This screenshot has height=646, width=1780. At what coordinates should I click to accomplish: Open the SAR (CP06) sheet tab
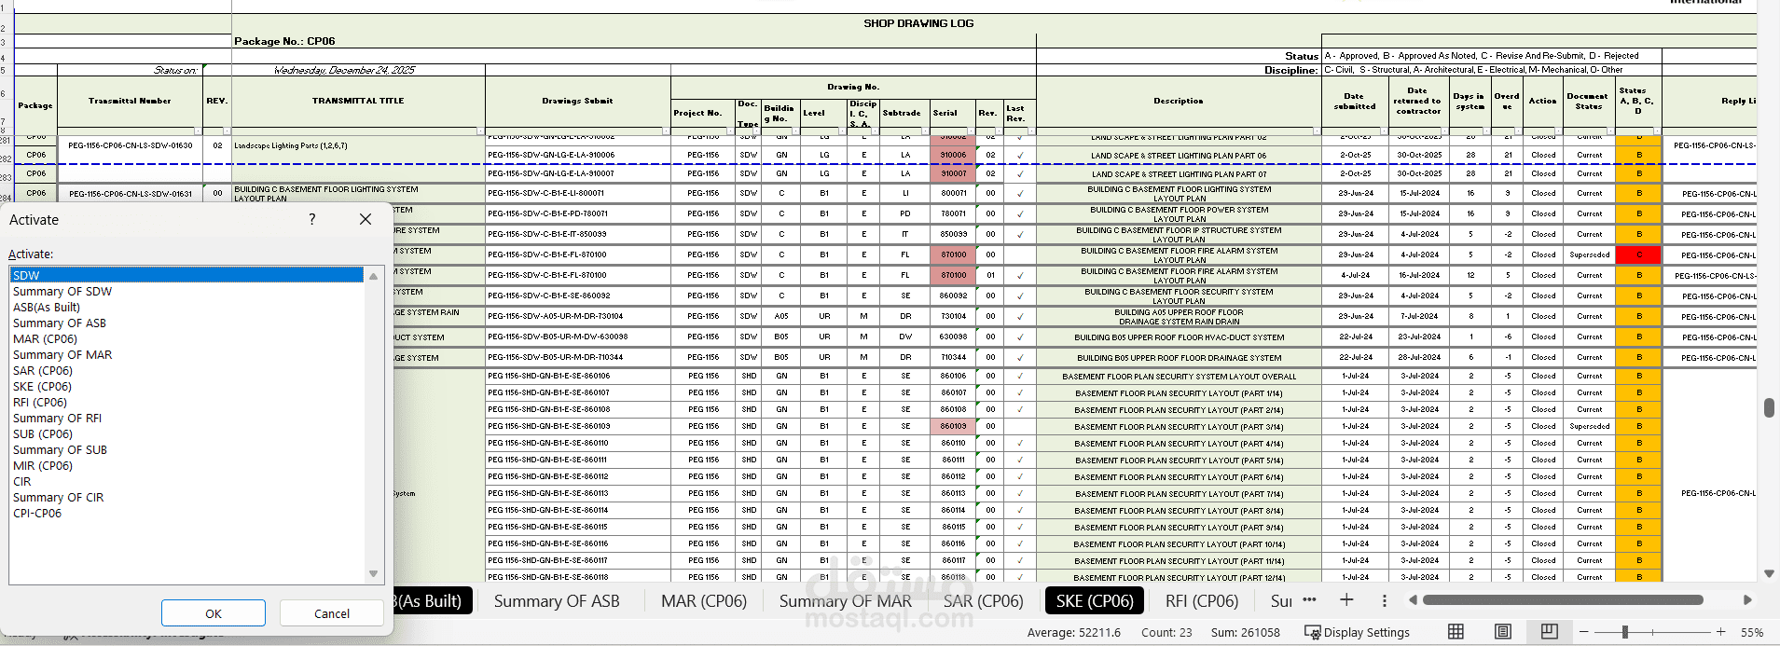(x=984, y=601)
